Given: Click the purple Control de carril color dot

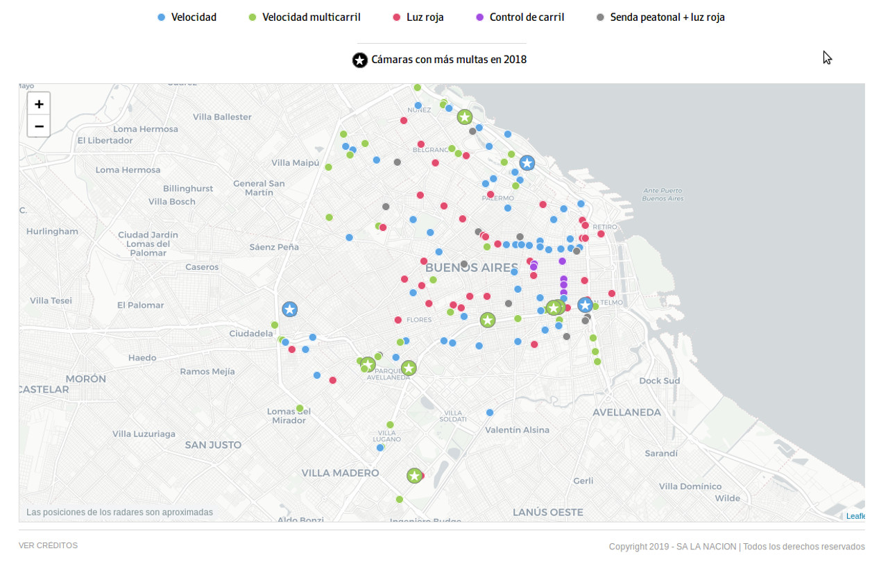Looking at the screenshot, I should pyautogui.click(x=480, y=17).
